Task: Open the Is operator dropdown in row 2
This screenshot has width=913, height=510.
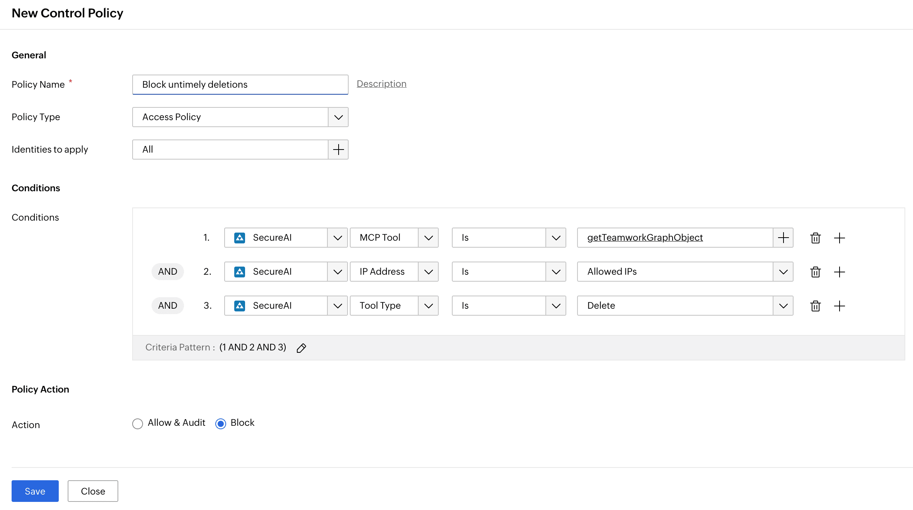Action: (x=556, y=272)
